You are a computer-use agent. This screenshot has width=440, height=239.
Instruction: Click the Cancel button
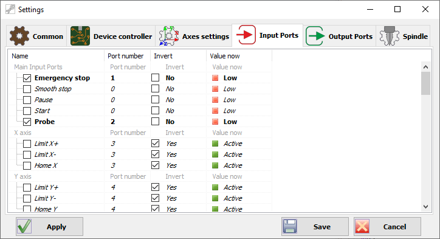(x=387, y=226)
